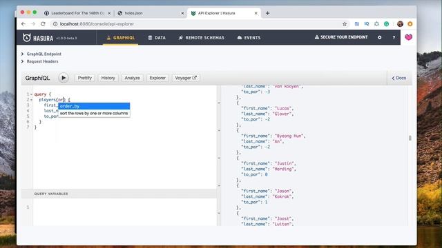Screen dimensions: 442x248
Task: Click the QUERY VARIABLES header
Action: point(51,194)
